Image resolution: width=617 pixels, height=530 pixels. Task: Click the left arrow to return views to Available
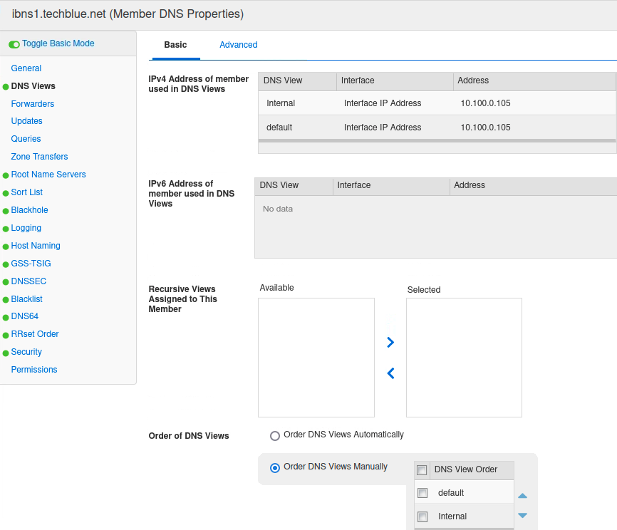[390, 373]
